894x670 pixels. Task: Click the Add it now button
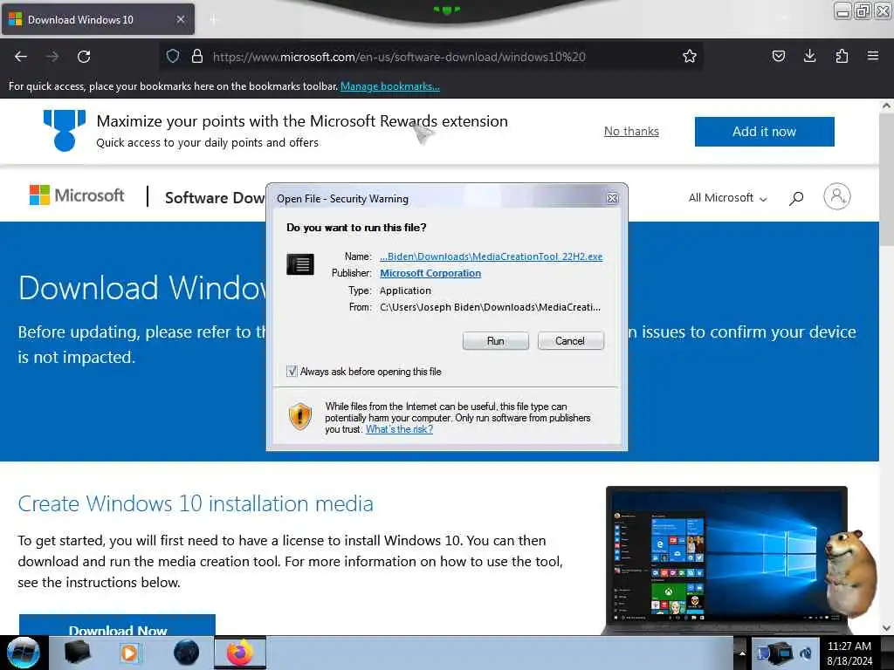(x=764, y=132)
